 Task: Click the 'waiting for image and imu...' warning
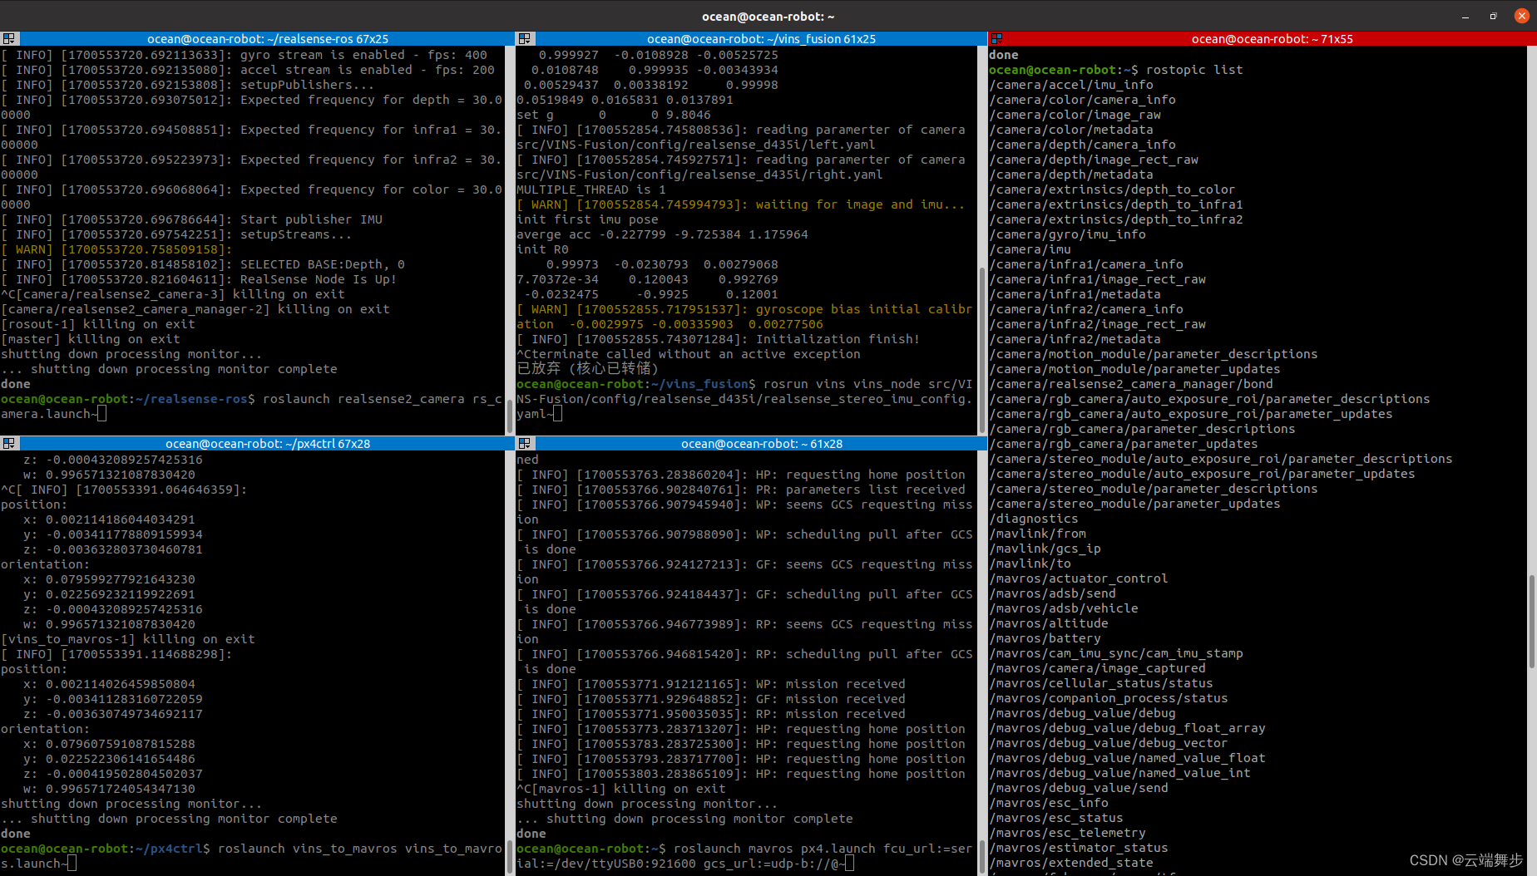coord(740,204)
